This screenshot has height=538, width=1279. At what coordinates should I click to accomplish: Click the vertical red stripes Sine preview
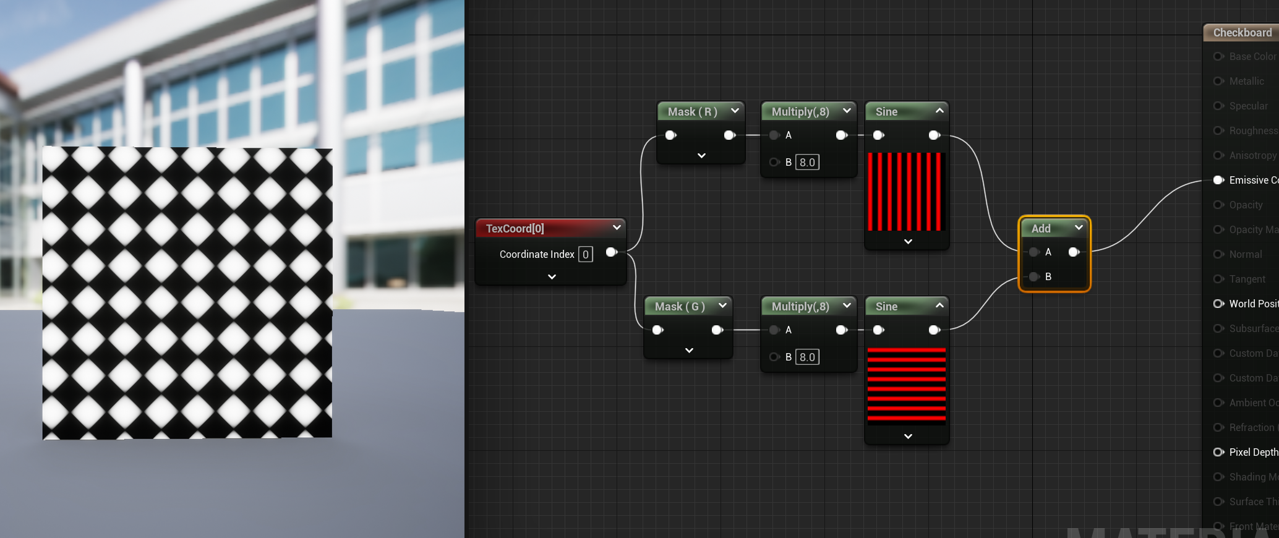click(x=907, y=192)
